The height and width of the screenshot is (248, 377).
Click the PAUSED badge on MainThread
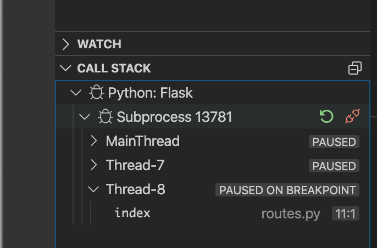point(334,142)
